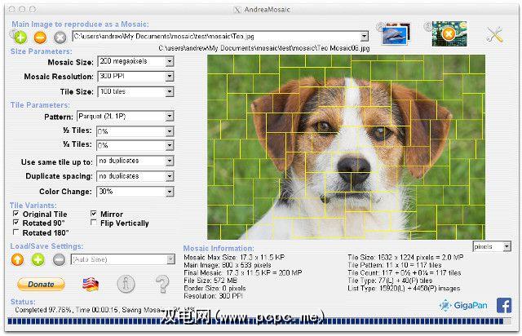
Task: Open options with crossed tools icon
Action: (494, 34)
